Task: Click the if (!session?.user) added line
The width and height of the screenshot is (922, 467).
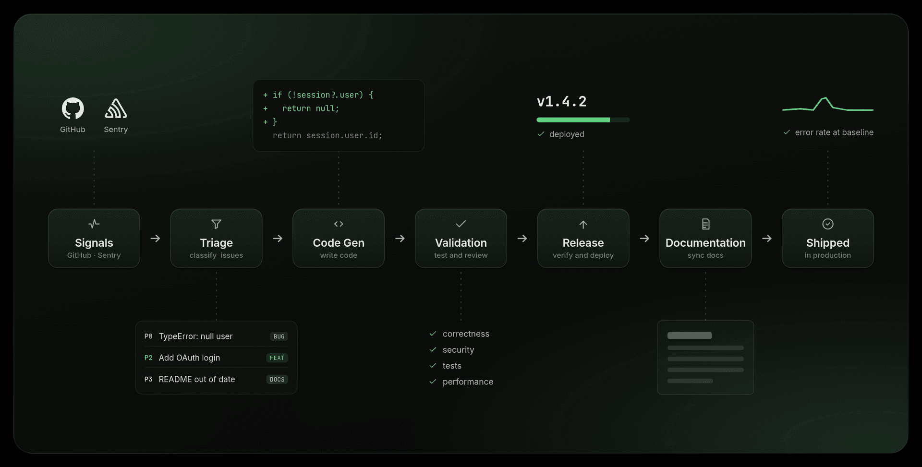Action: pos(318,95)
